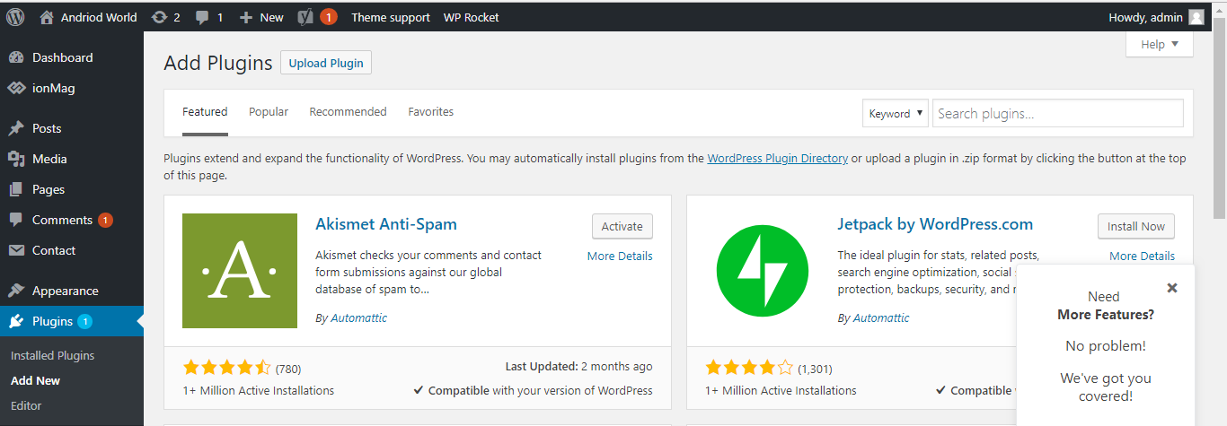The width and height of the screenshot is (1227, 426).
Task: Open the Yoast SEO icon
Action: [305, 16]
